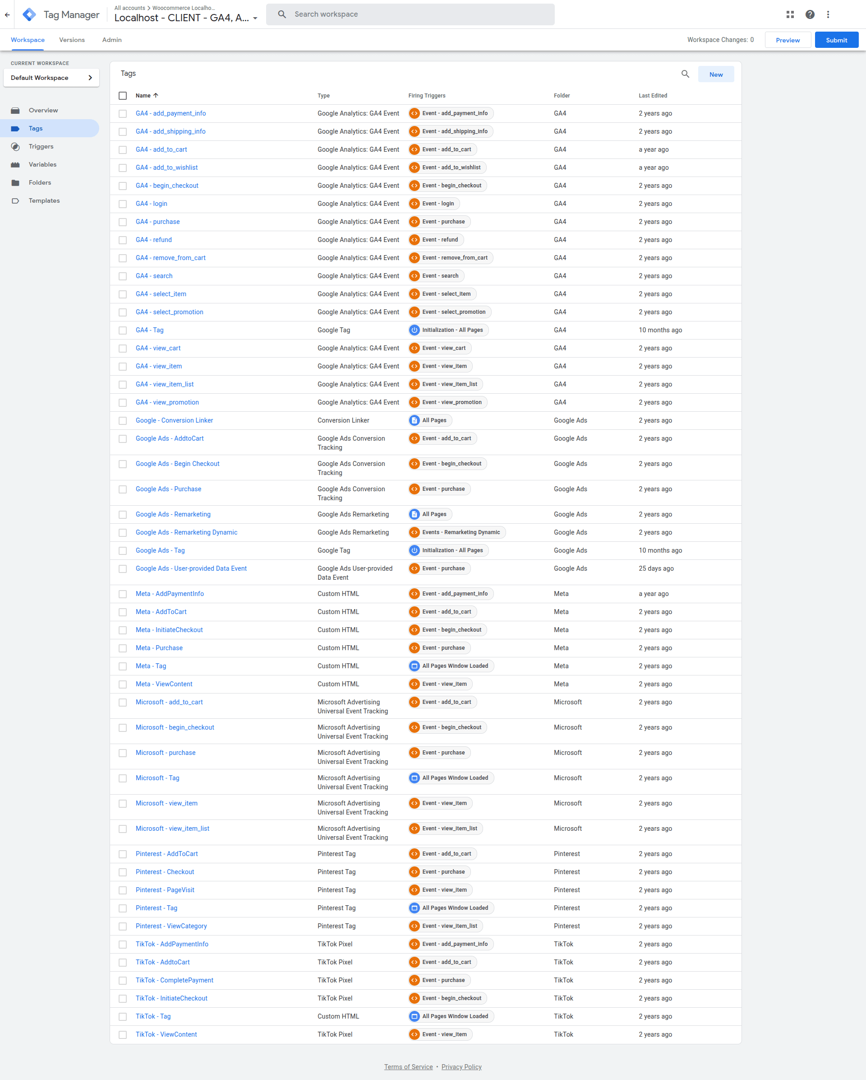Viewport: 866px width, 1080px height.
Task: Open the three-dot more options menu
Action: [828, 14]
